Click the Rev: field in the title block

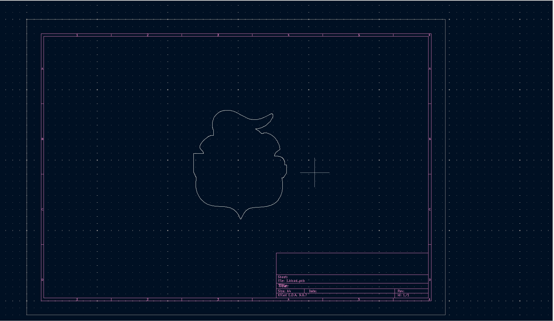point(400,291)
